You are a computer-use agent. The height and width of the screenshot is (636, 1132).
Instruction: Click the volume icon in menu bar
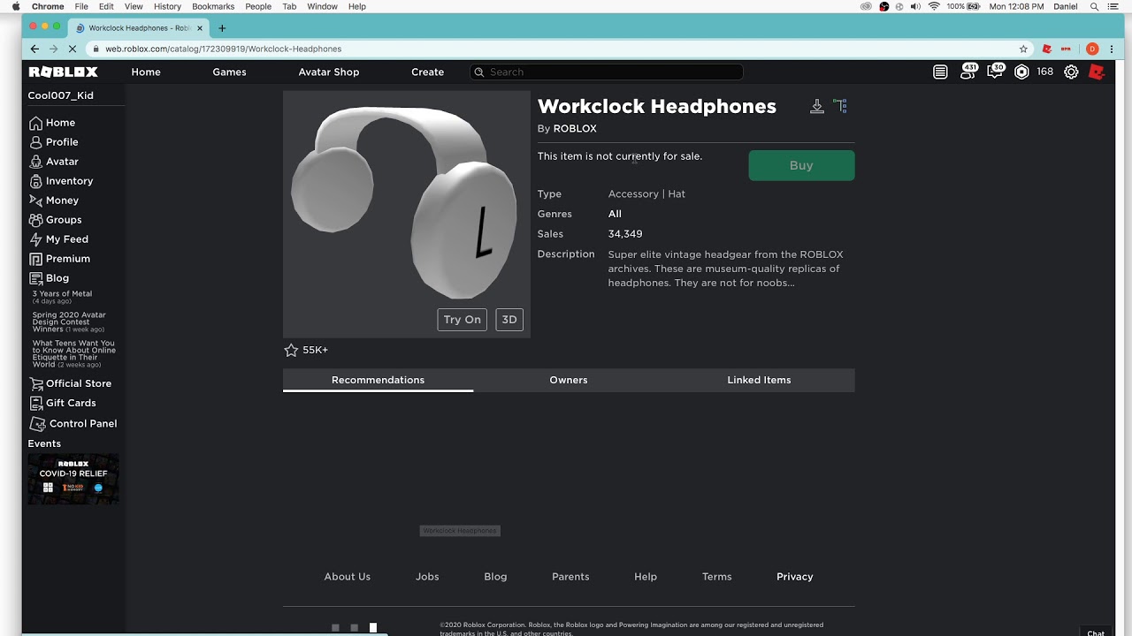tap(916, 6)
